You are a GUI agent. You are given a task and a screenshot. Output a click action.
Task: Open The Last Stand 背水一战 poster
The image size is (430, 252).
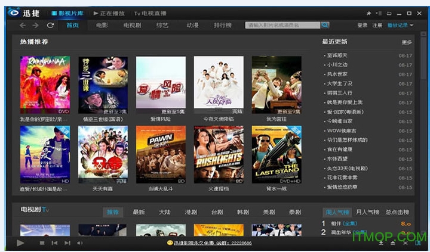click(277, 154)
